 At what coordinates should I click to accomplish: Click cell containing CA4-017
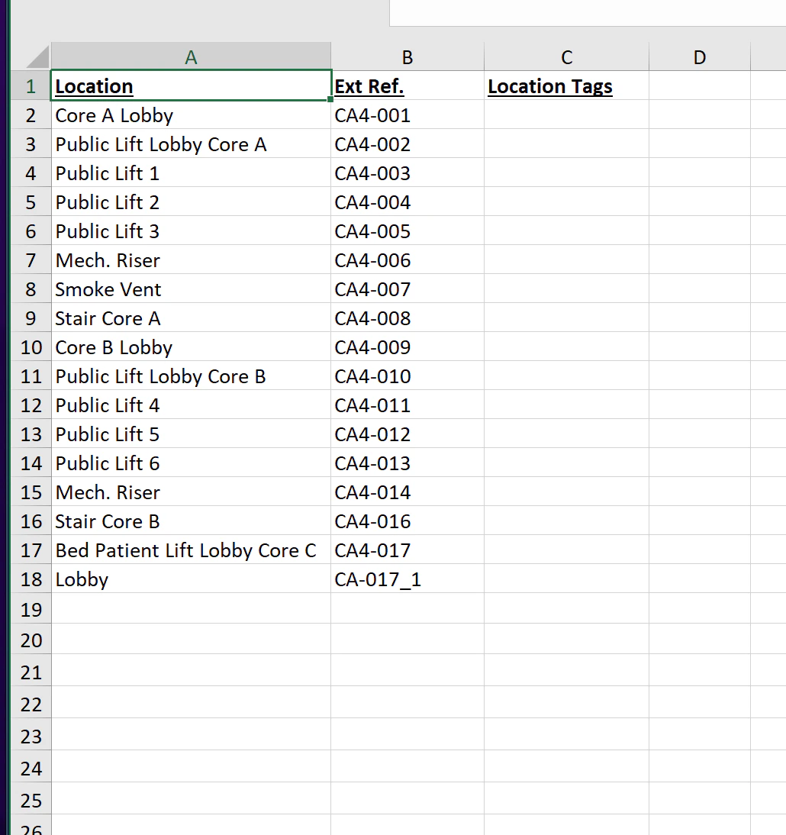[407, 550]
